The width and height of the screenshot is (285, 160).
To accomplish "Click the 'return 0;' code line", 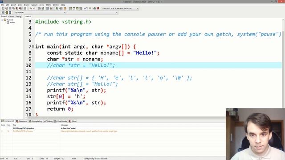I will (60, 109).
